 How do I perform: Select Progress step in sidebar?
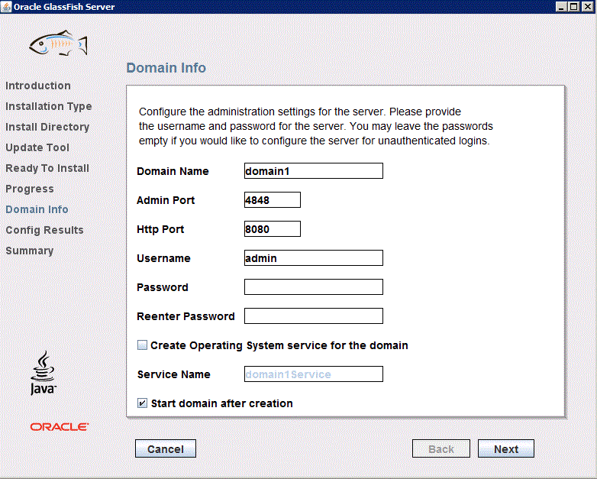click(x=30, y=189)
